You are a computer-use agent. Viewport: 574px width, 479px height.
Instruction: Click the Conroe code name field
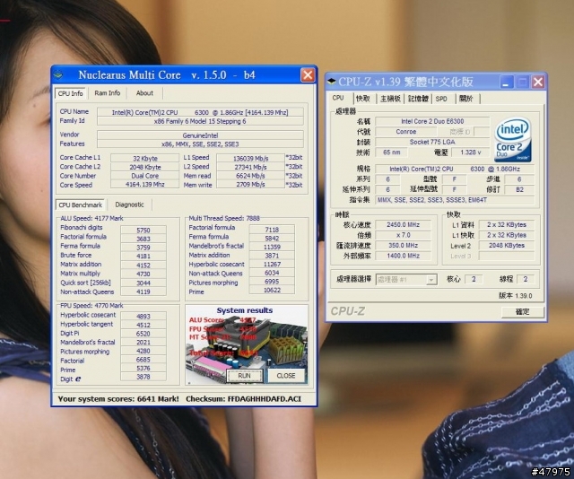pos(406,132)
